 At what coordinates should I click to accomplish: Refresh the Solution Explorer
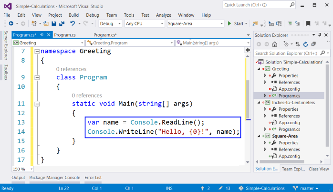(305, 44)
